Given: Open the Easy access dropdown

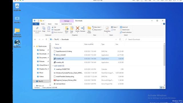Looking at the screenshot, I should click(x=97, y=30).
